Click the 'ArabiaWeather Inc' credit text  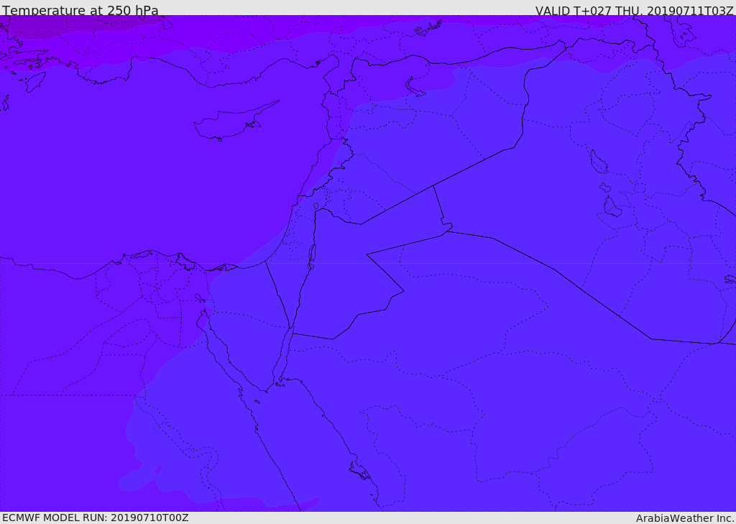685,518
